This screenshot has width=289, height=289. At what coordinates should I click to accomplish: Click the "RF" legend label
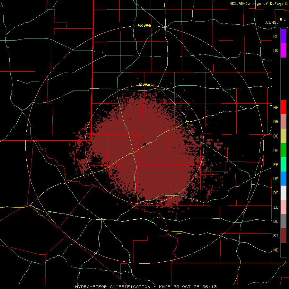pos(276,36)
